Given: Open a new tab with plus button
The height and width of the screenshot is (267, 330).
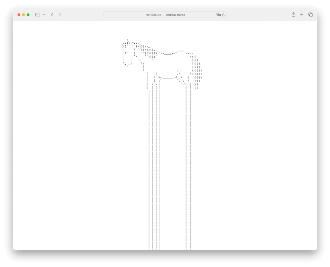Looking at the screenshot, I should click(x=302, y=14).
